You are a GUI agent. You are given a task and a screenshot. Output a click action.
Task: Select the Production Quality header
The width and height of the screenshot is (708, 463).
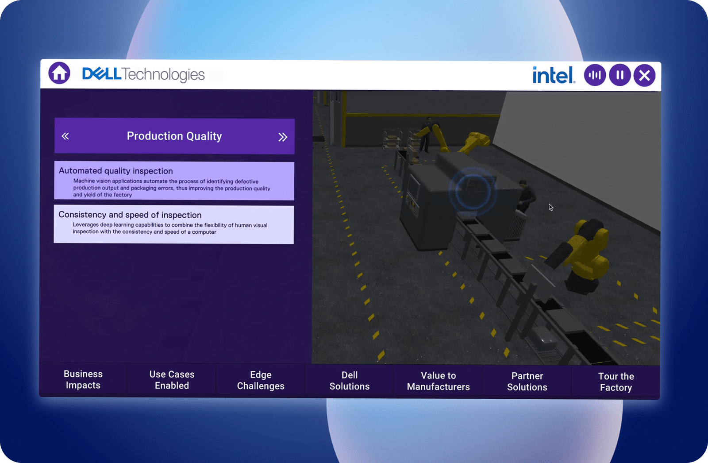174,136
